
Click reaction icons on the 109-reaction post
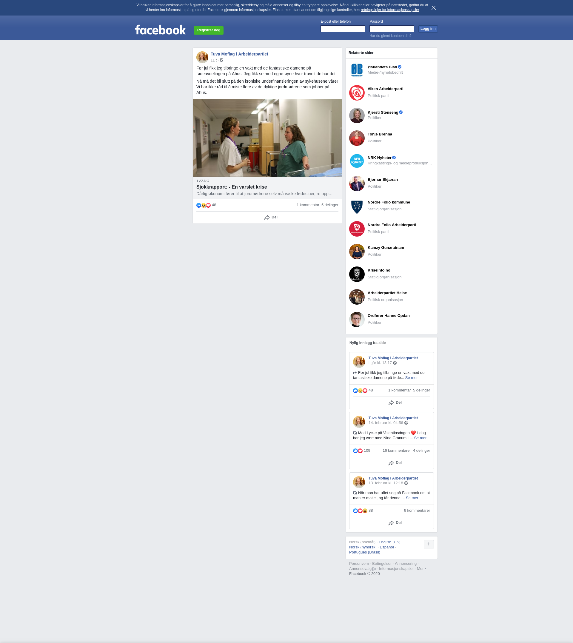pos(358,451)
